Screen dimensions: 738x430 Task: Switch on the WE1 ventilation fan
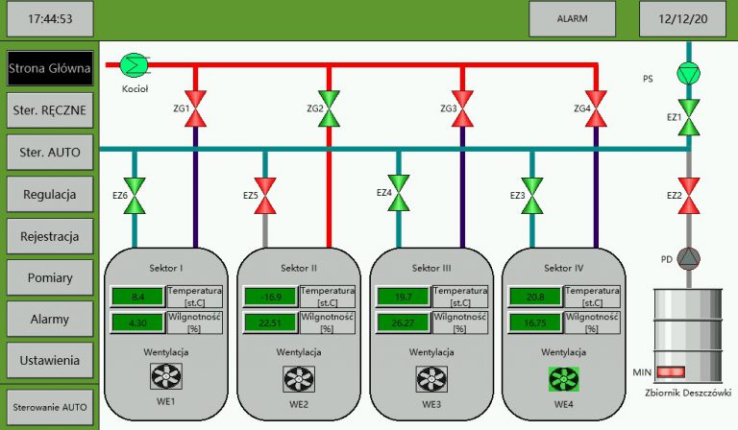click(164, 378)
